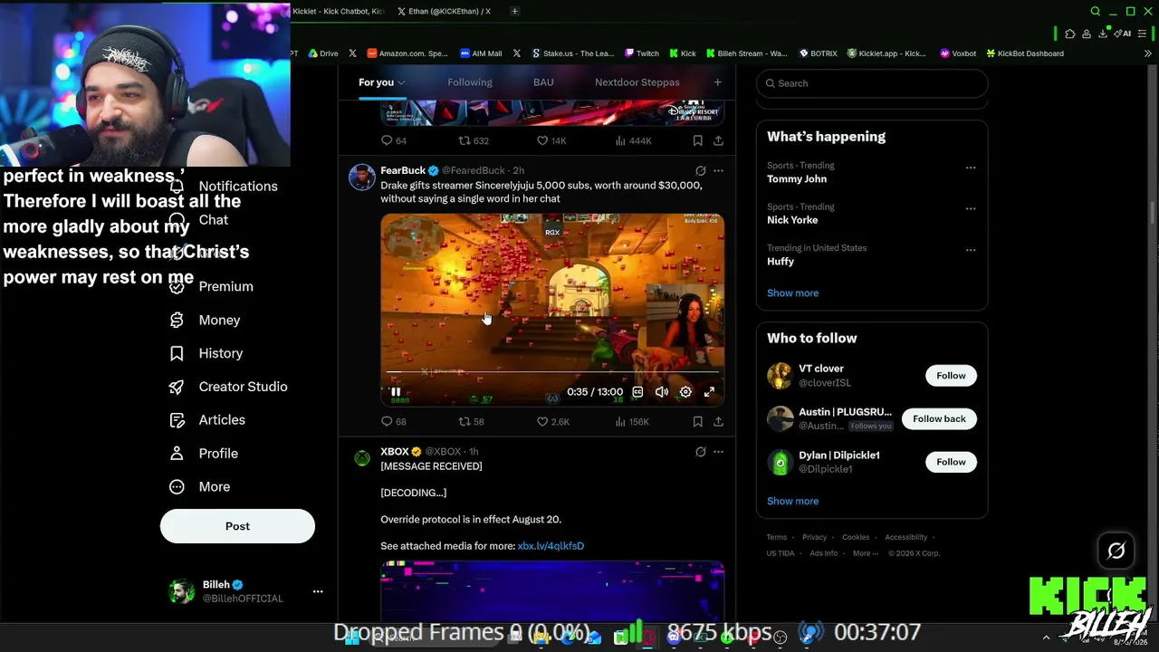
Task: Pause the FearBuck video
Action: pyautogui.click(x=396, y=392)
